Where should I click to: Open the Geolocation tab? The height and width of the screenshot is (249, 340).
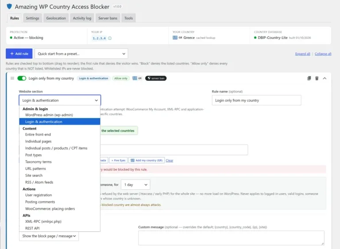(56, 18)
